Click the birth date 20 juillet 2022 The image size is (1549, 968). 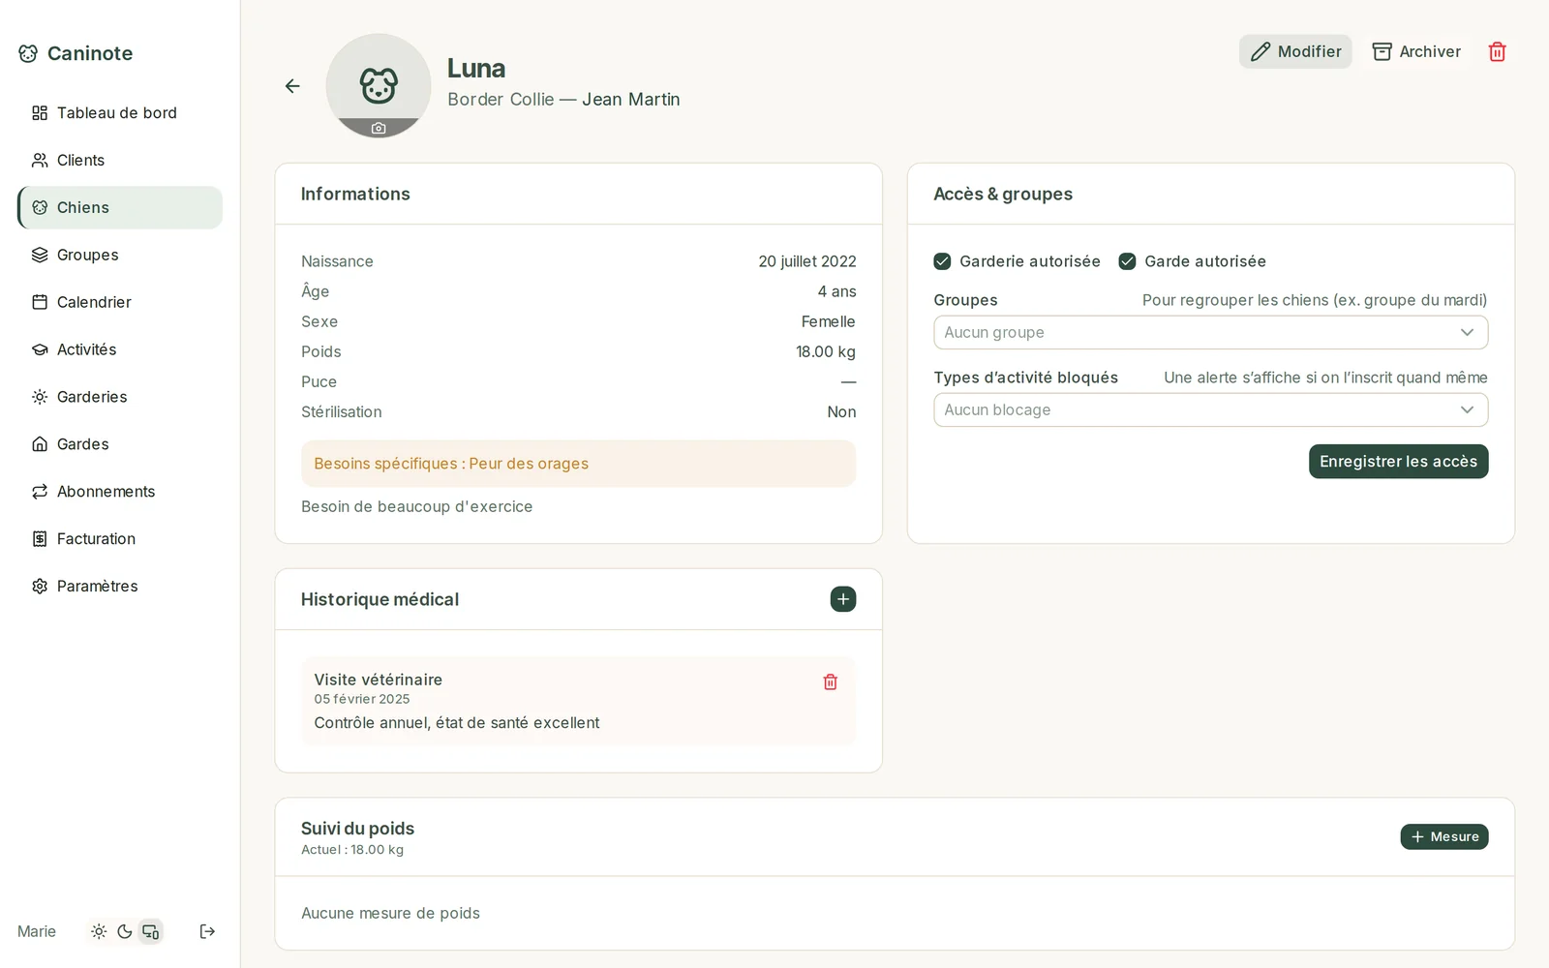point(807,261)
